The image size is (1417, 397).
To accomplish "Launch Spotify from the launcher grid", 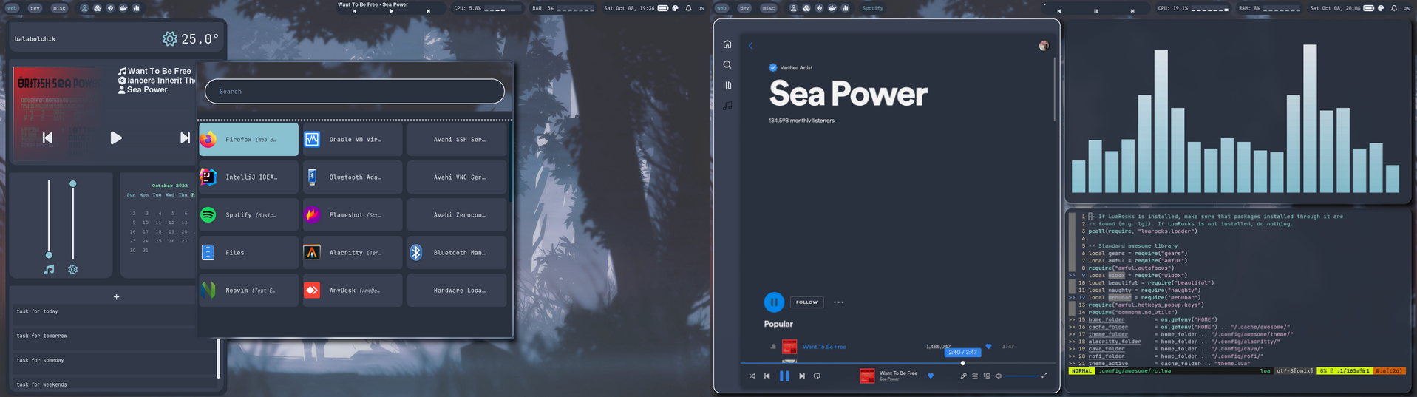I will (248, 214).
